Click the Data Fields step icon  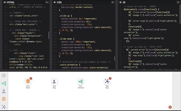[28, 81]
